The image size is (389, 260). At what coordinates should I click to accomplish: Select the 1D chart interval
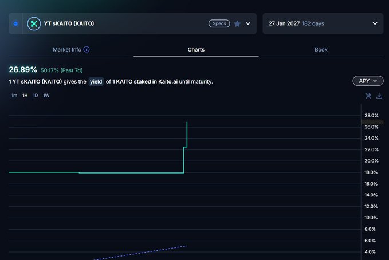[x=35, y=96]
